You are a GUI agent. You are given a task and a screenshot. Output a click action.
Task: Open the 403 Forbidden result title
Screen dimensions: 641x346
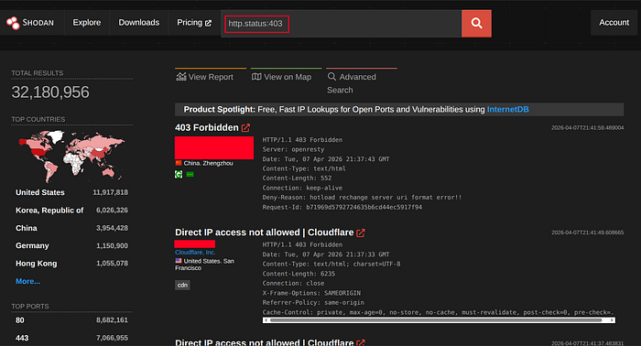[x=207, y=128]
